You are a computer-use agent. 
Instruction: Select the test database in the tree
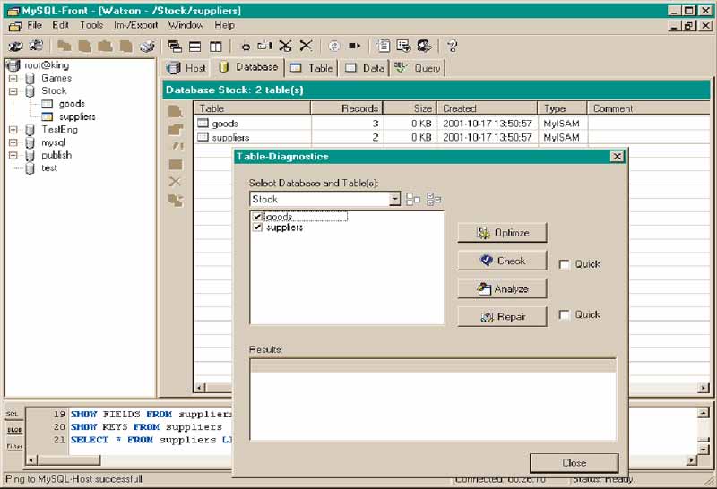[x=49, y=168]
